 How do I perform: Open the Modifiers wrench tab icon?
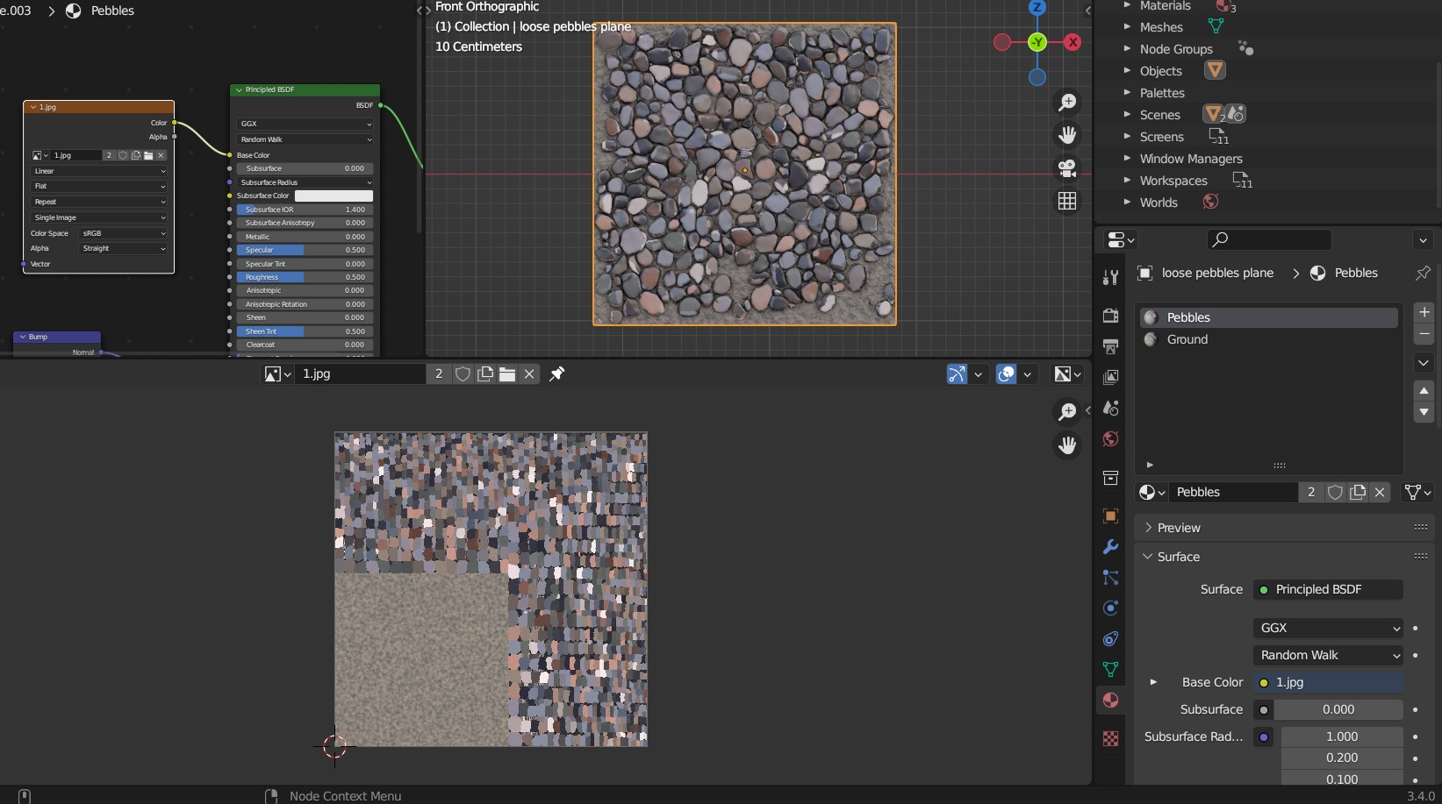(x=1110, y=547)
